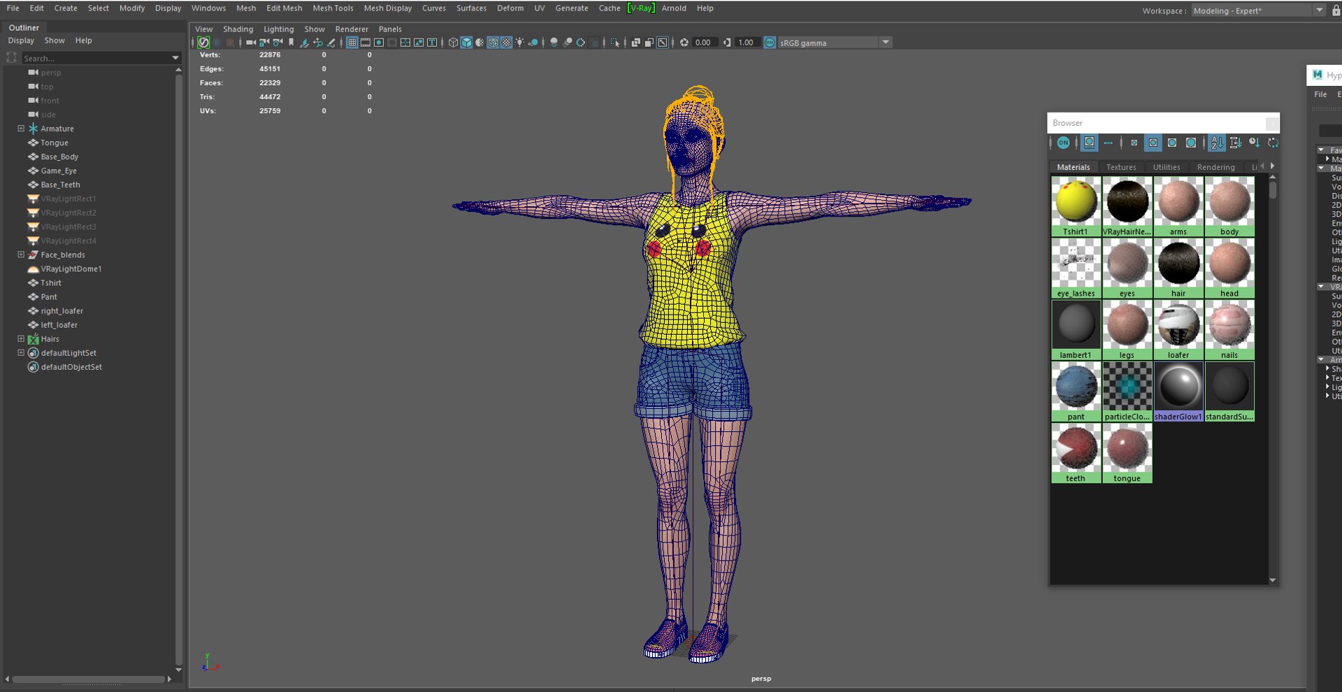The width and height of the screenshot is (1342, 692).
Task: Open the Deform menu
Action: (510, 8)
